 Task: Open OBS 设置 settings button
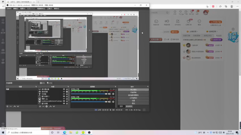pyautogui.click(x=133, y=101)
